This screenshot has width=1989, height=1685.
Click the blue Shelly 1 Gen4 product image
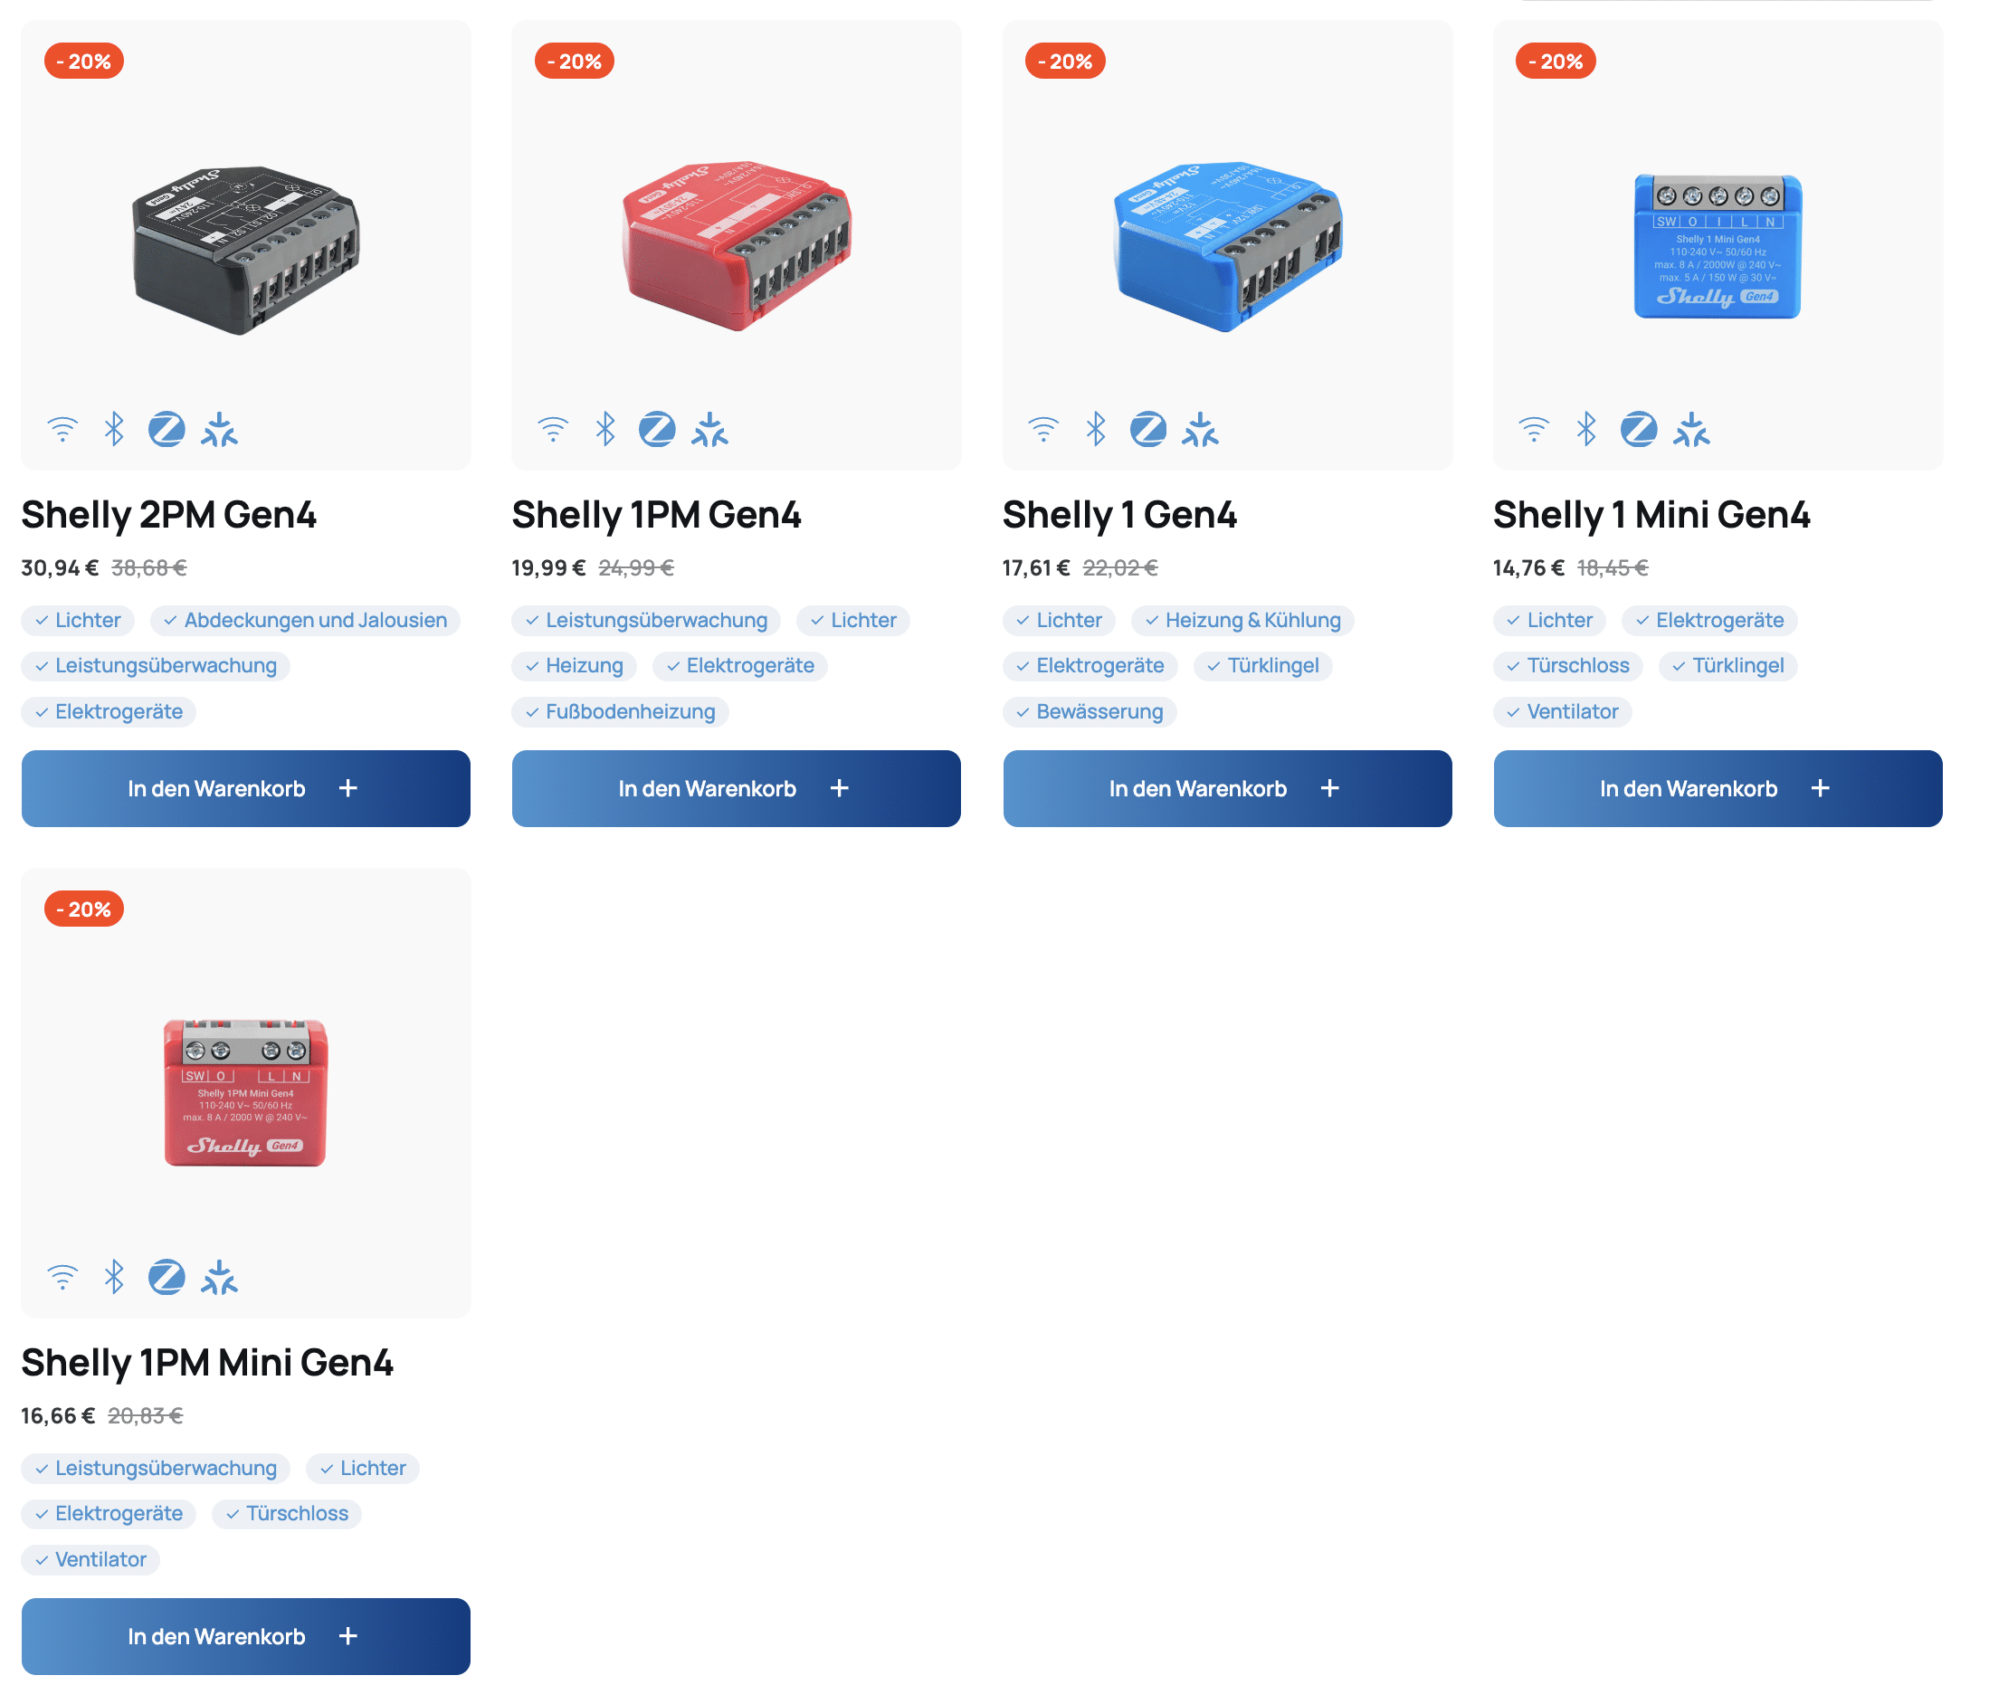pyautogui.click(x=1228, y=247)
